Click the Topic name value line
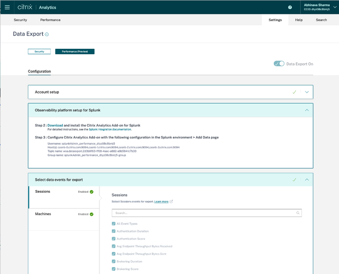339x274 pixels. click(92, 151)
